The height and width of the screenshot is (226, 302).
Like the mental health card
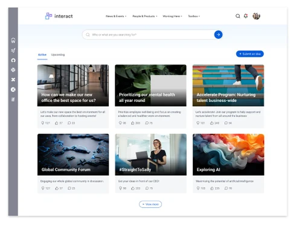133,123
